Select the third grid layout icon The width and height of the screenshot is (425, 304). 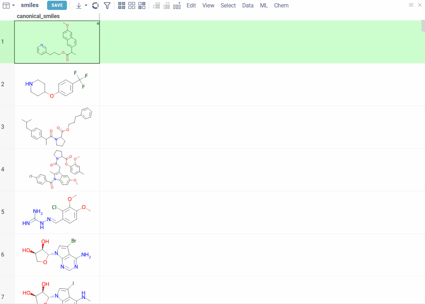[142, 5]
